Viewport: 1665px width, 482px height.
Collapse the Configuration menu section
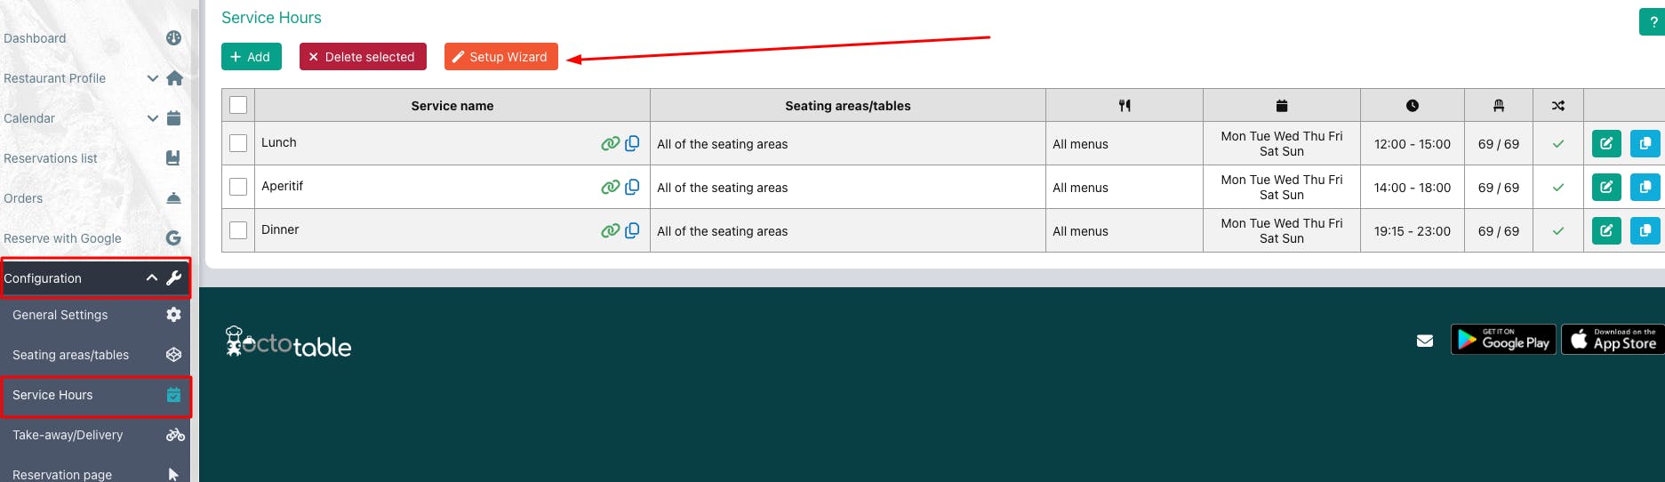152,278
